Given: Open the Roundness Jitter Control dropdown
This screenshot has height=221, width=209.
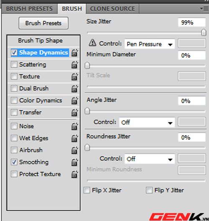Looking at the screenshot, I should (x=150, y=159).
